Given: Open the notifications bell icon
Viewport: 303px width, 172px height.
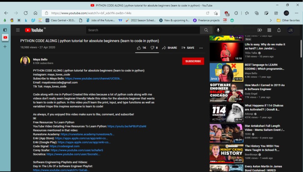Looking at the screenshot, I should click(x=279, y=30).
